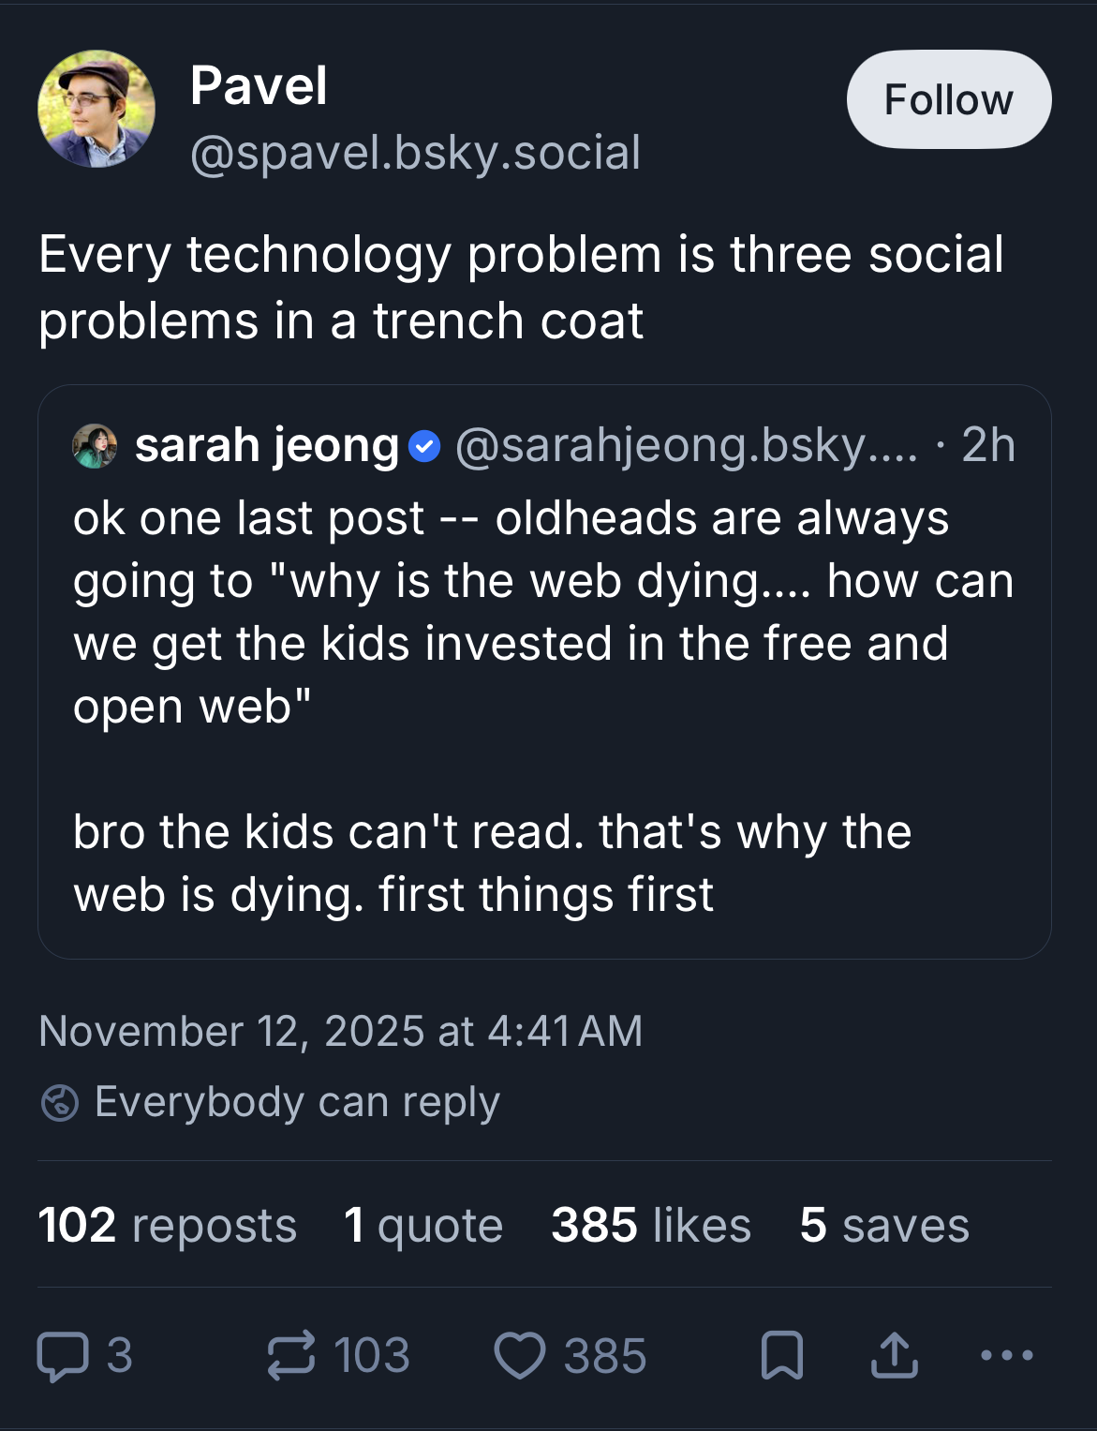The image size is (1097, 1431).
Task: Open the @spavel.bsky.social handle
Action: pos(415,153)
